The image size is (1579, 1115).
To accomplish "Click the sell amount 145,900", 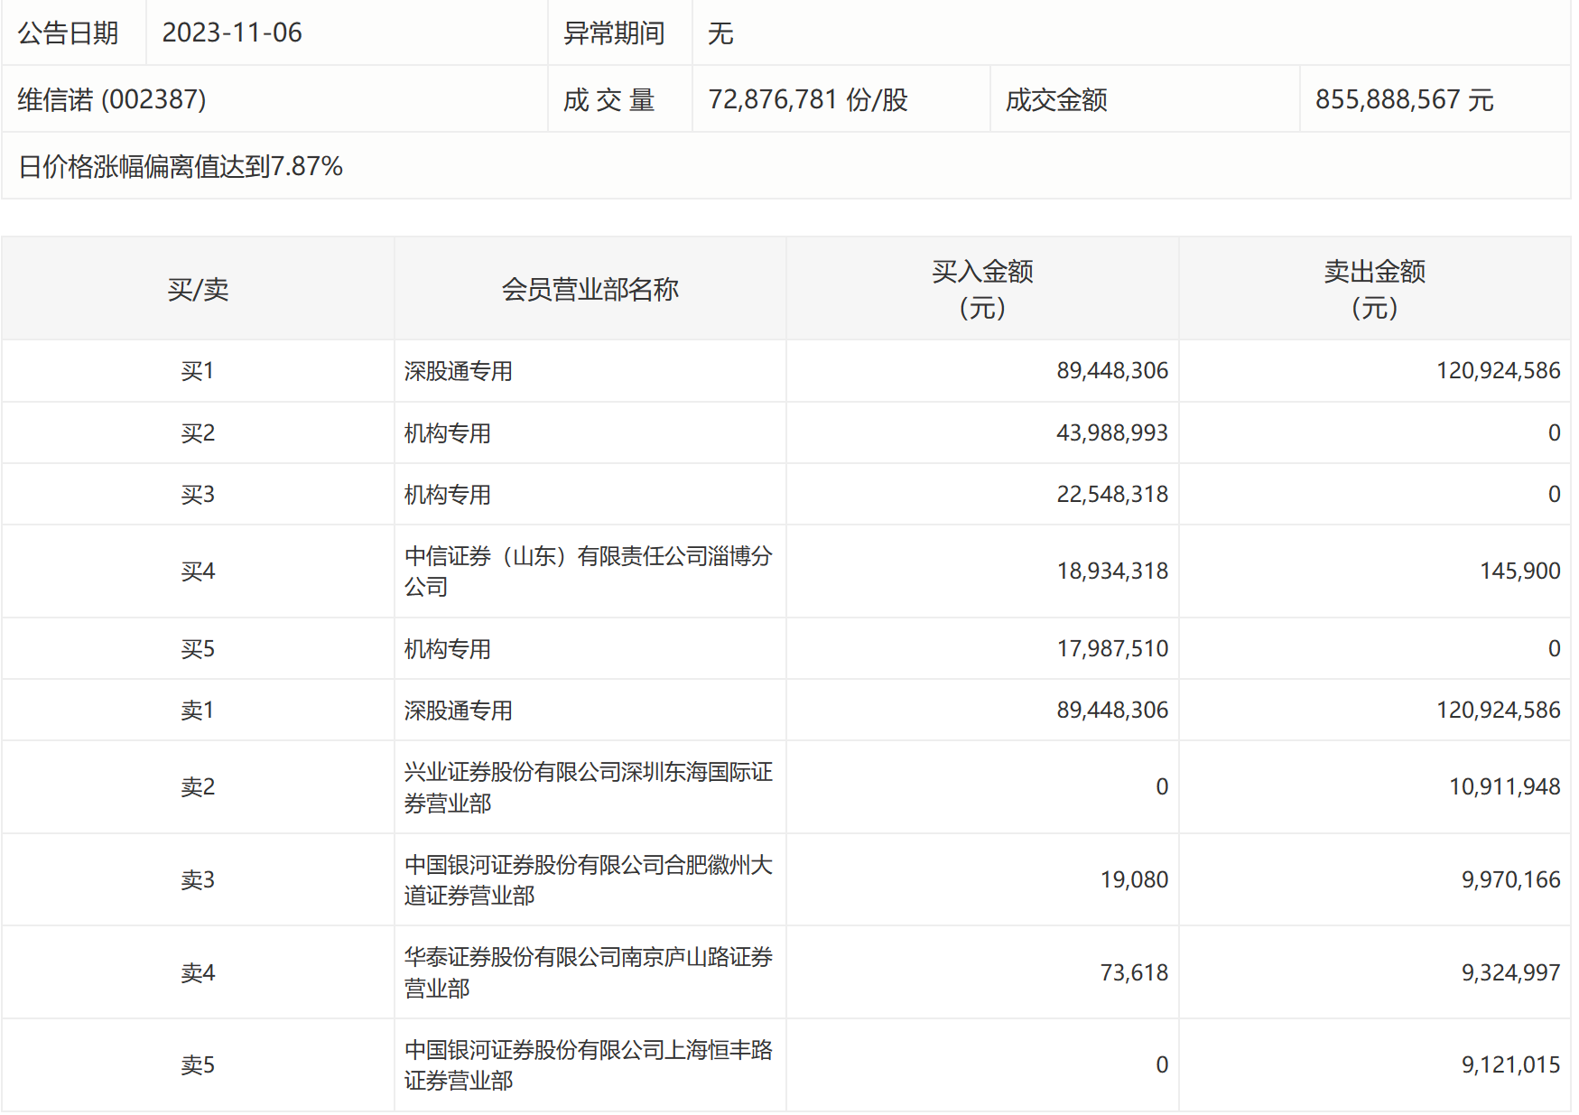I will pyautogui.click(x=1519, y=571).
